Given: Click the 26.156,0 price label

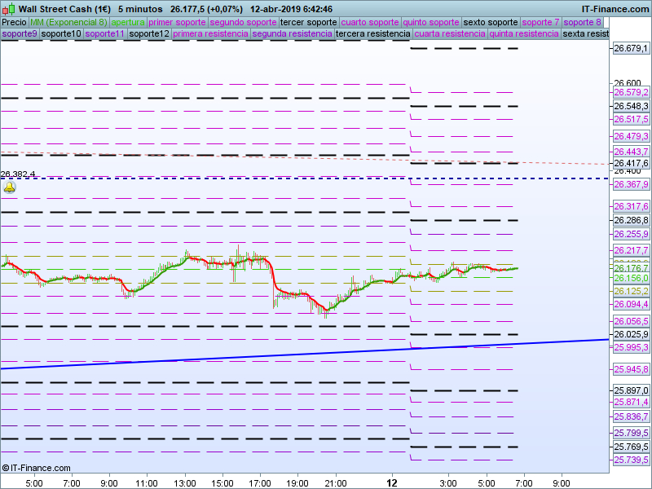Looking at the screenshot, I should click(631, 278).
